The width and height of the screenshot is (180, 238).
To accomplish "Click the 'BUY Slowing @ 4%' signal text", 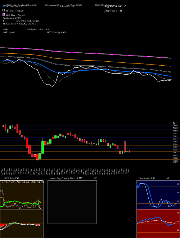I will [x=57, y=32].
